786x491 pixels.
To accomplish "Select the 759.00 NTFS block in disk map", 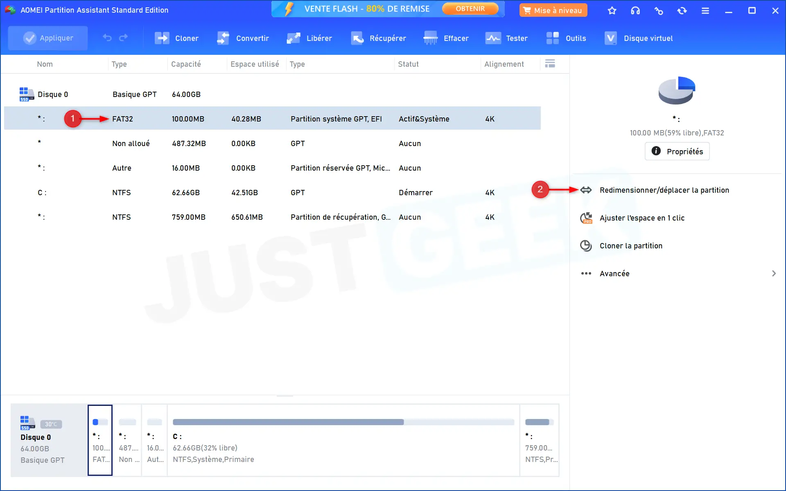I will (540, 440).
